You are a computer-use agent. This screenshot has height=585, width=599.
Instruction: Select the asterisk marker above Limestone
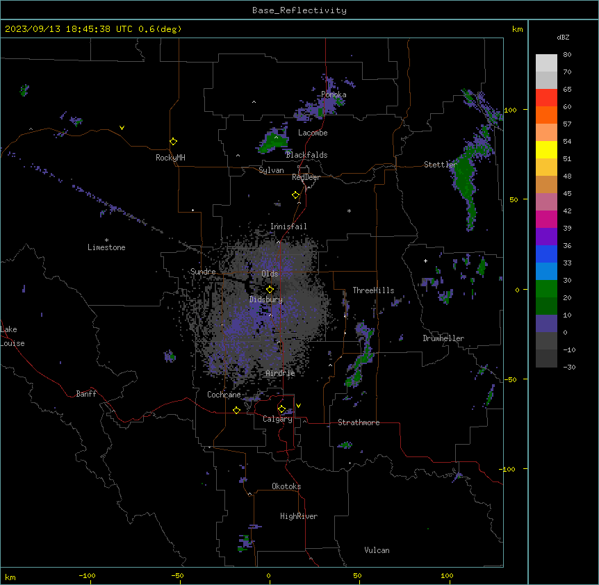tap(106, 240)
